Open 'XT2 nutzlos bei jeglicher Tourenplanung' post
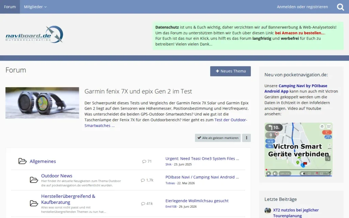 296,213
